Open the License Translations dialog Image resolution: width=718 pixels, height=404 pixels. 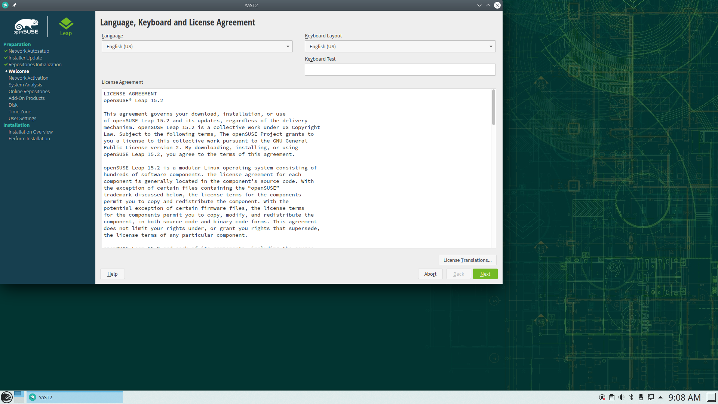tap(467, 260)
